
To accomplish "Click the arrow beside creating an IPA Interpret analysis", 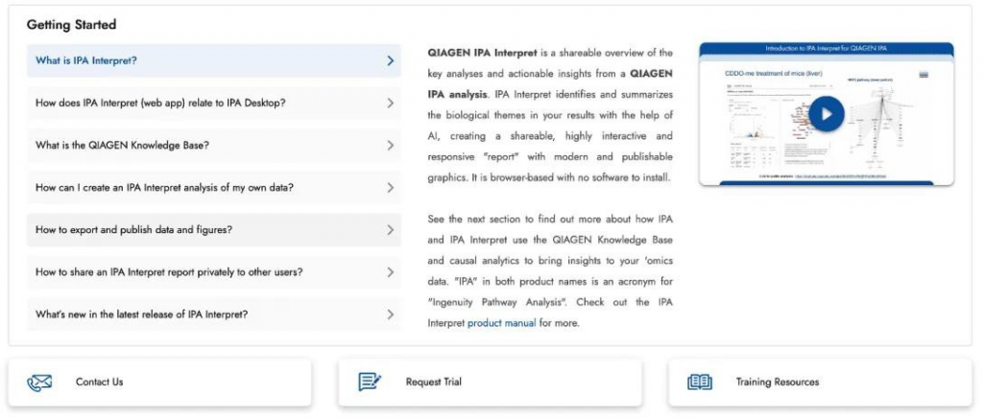I will pyautogui.click(x=390, y=187).
